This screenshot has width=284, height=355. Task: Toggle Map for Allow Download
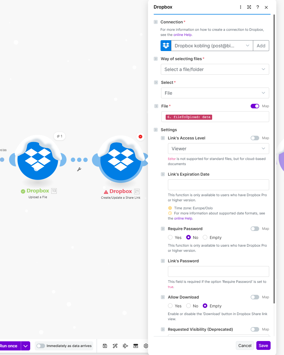coord(255,297)
